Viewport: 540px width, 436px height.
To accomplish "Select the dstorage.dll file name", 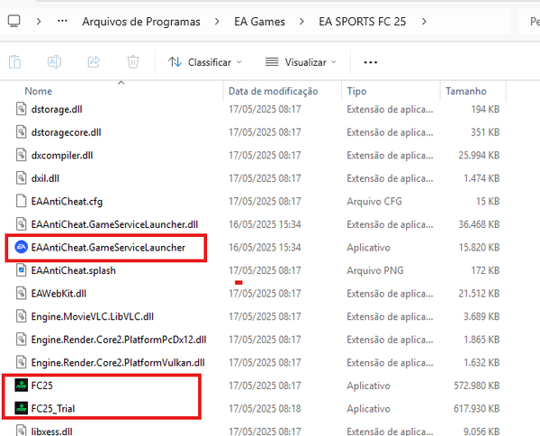I will pos(57,109).
